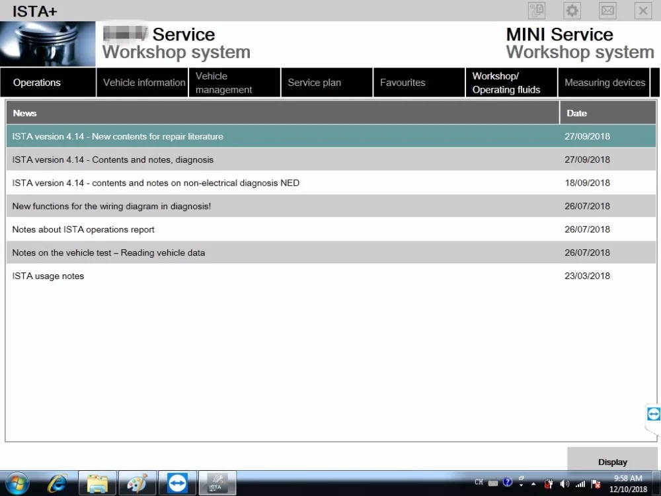Screen dimensions: 661x496
Task: Open ISTA+ settings gear icon
Action: [x=572, y=11]
